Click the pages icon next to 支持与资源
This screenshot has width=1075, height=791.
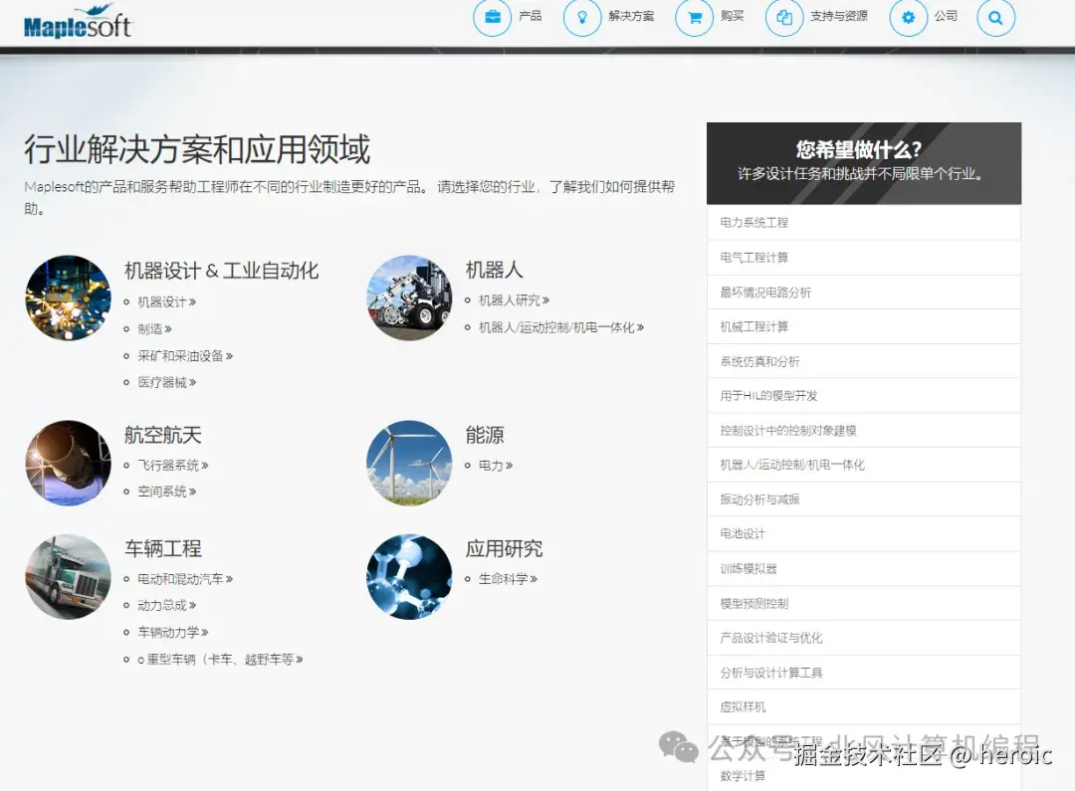click(x=785, y=17)
